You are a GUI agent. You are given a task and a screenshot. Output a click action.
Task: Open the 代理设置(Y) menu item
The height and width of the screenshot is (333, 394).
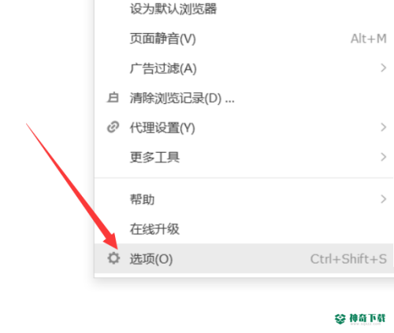[244, 128]
